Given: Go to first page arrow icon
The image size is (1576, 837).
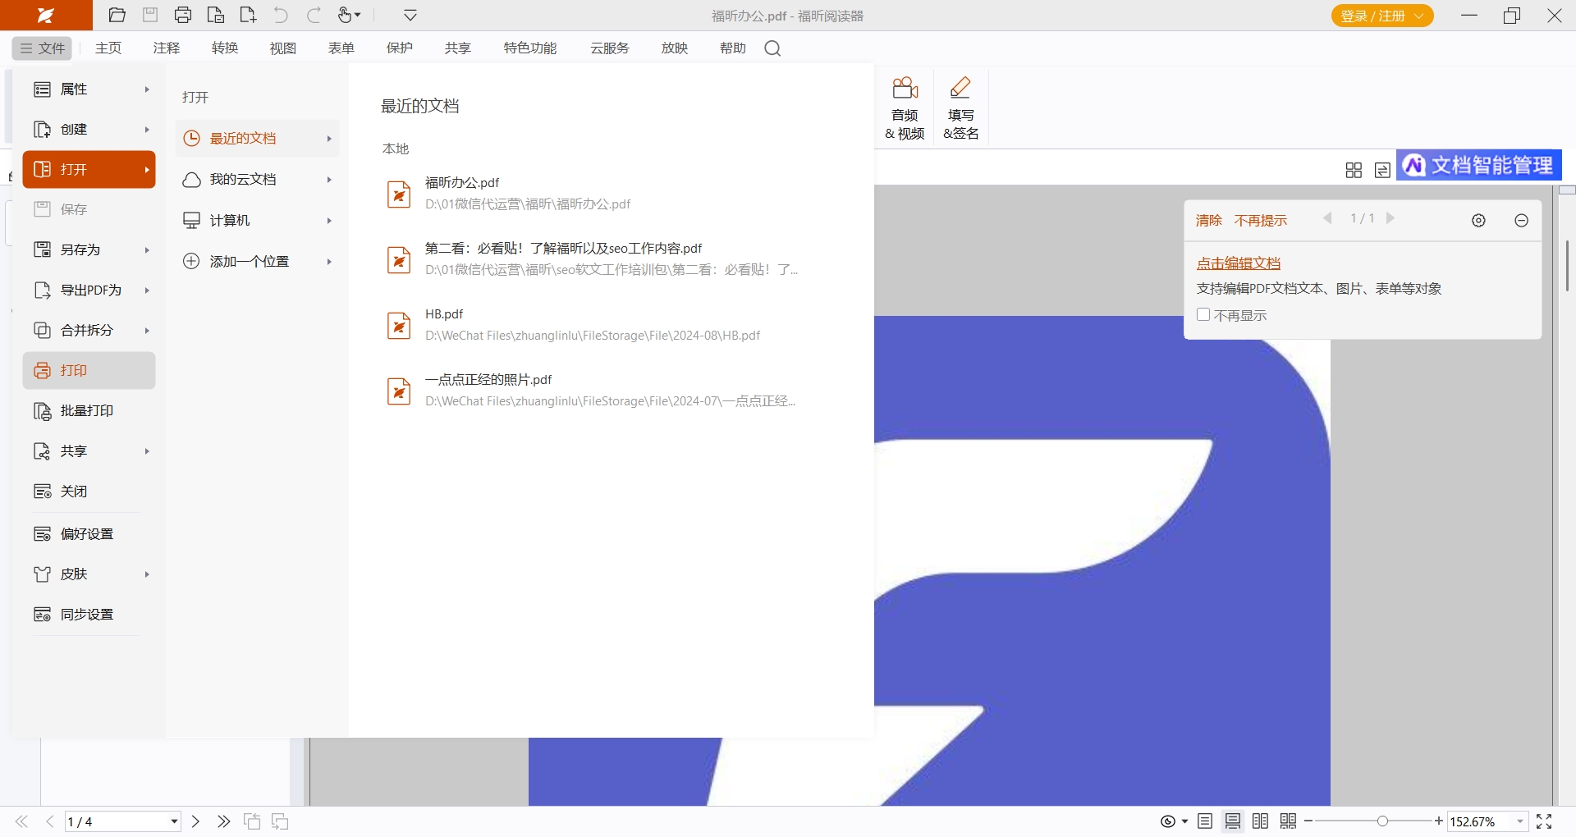Looking at the screenshot, I should coord(22,821).
